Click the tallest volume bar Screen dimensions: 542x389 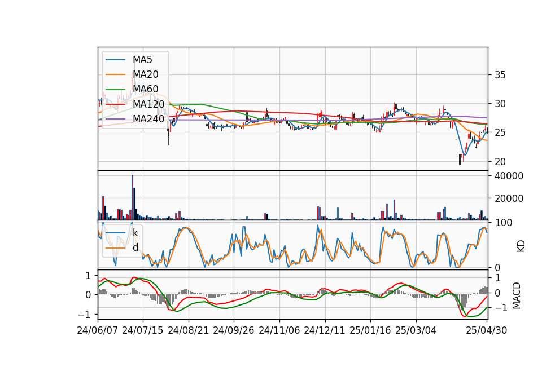point(132,197)
